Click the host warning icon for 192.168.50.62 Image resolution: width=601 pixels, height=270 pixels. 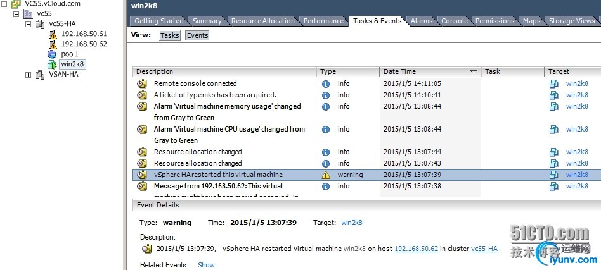coord(53,44)
